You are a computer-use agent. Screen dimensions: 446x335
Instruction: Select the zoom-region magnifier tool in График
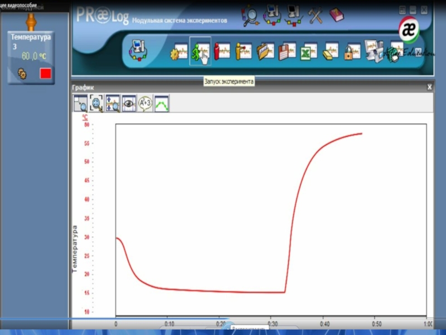click(x=80, y=103)
